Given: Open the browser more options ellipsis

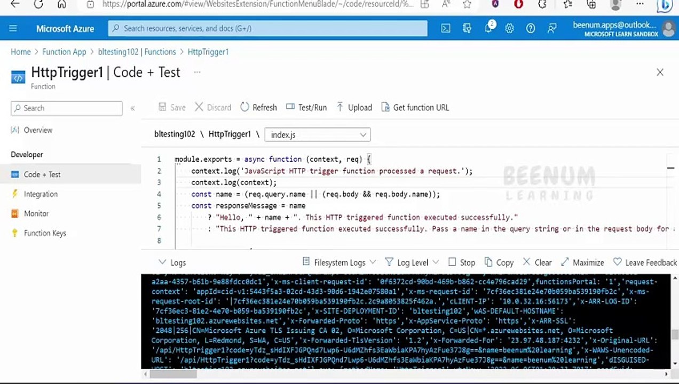Looking at the screenshot, I should pyautogui.click(x=640, y=4).
